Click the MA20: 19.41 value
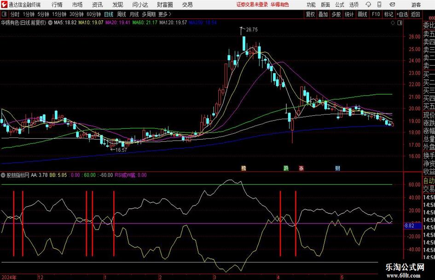435x280 pixels. [x=118, y=23]
